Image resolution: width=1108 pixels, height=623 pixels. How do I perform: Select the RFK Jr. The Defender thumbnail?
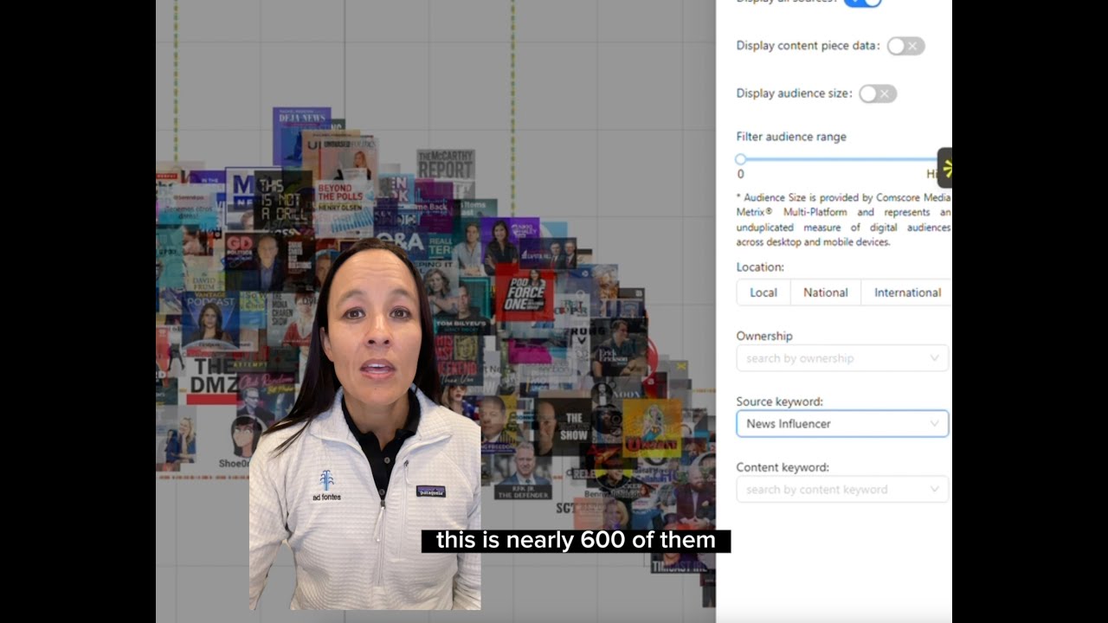tap(523, 471)
